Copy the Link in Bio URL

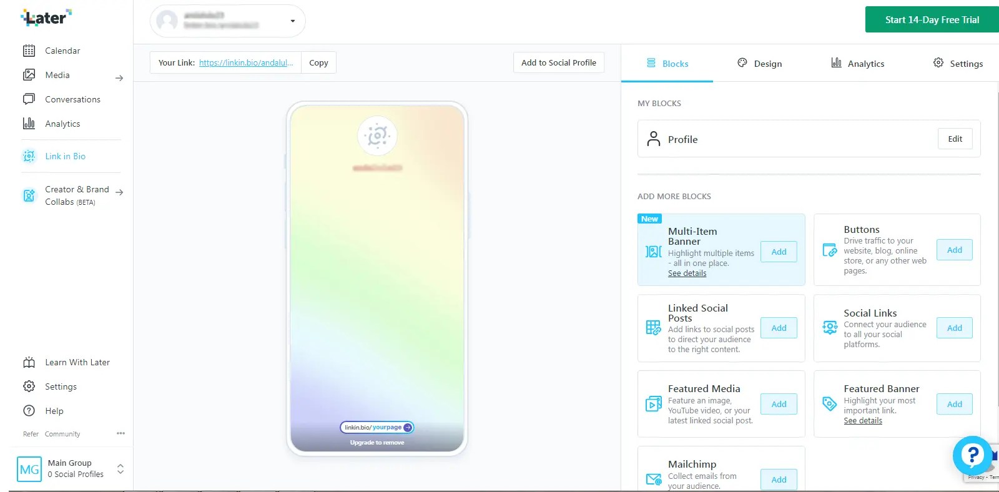pos(318,62)
